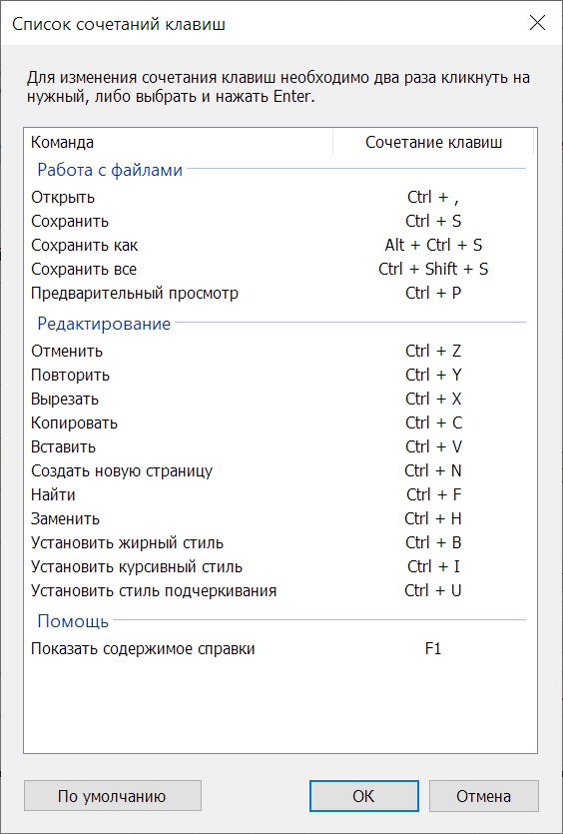Image resolution: width=563 pixels, height=834 pixels.
Task: Click the Редактирование group header
Action: [x=104, y=324]
